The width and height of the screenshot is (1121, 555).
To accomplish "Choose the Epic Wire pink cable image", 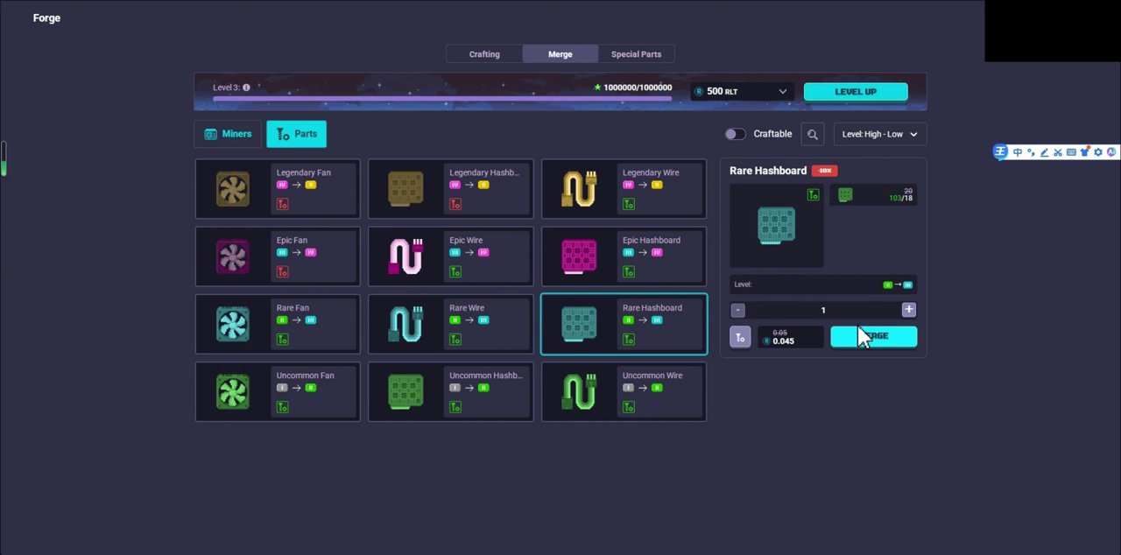I will click(x=405, y=256).
